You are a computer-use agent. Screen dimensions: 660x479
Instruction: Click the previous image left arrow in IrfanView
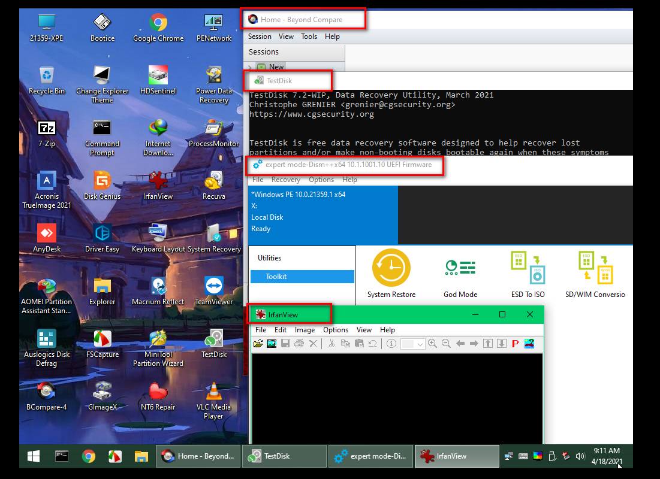(460, 344)
